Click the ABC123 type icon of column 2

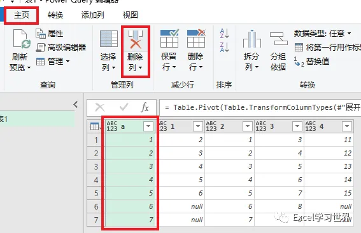[x=211, y=126]
